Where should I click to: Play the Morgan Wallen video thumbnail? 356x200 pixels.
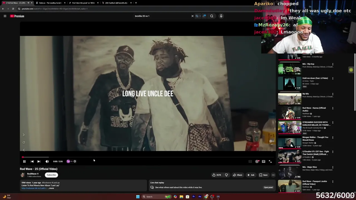coord(290,142)
